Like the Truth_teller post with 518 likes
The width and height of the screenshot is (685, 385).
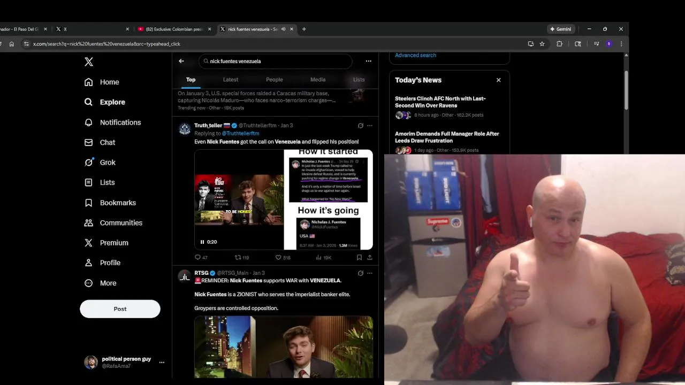tap(283, 257)
